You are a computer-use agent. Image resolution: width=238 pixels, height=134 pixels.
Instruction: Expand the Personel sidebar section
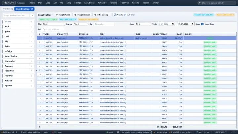[x=19, y=66]
